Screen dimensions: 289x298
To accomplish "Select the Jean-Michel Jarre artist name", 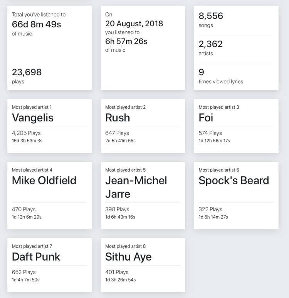I will point(136,187).
